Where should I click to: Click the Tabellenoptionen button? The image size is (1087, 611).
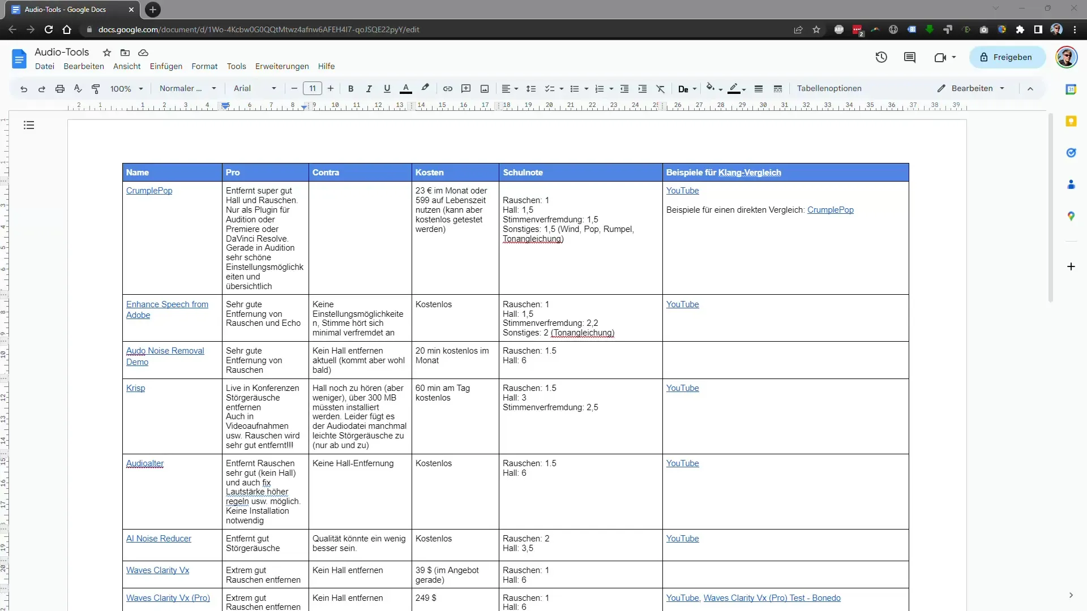830,88
